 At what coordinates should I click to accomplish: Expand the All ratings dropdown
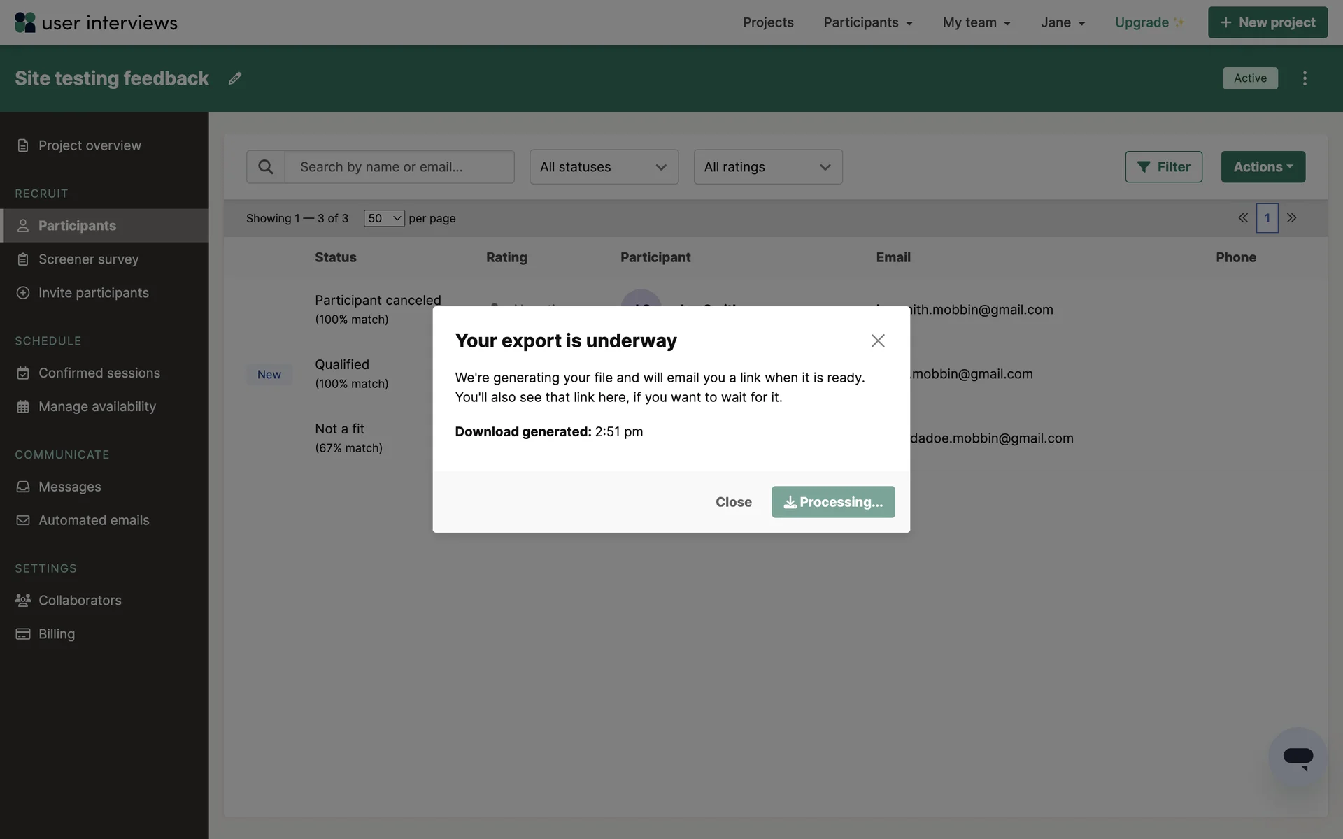767,167
